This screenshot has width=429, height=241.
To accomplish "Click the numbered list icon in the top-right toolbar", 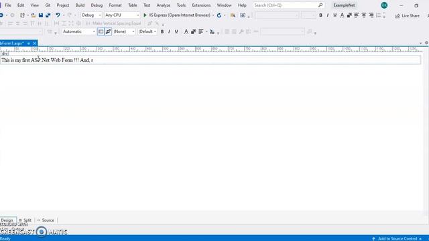I will (378, 15).
